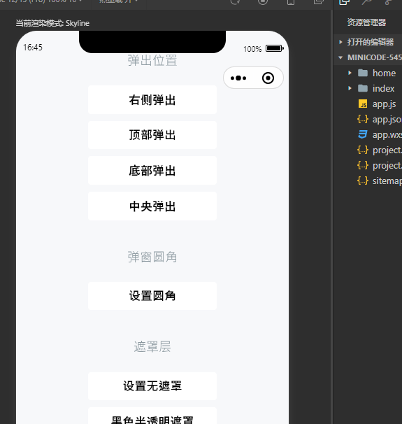The image size is (402, 424).
Task: Click the 资源管理器 panel title
Action: (x=366, y=22)
